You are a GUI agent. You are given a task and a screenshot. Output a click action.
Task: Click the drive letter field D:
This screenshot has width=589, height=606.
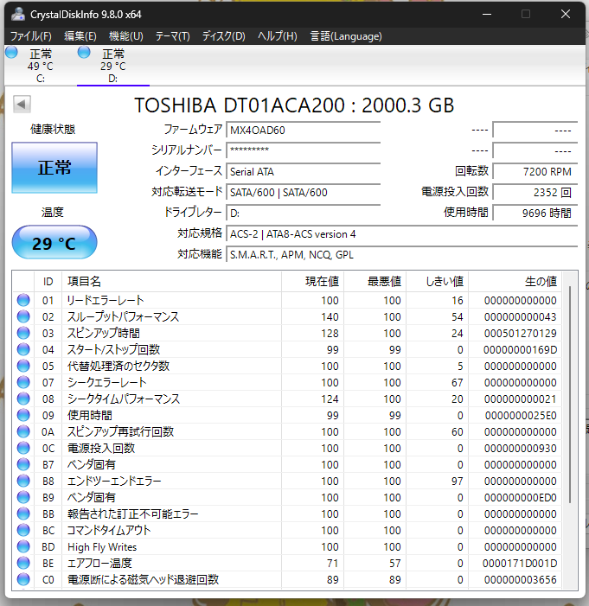coord(304,214)
